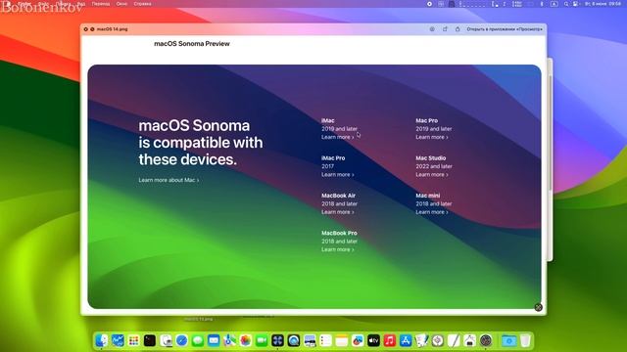Click the 'macOS 14.png' window title
Image resolution: width=627 pixels, height=352 pixels.
click(113, 29)
